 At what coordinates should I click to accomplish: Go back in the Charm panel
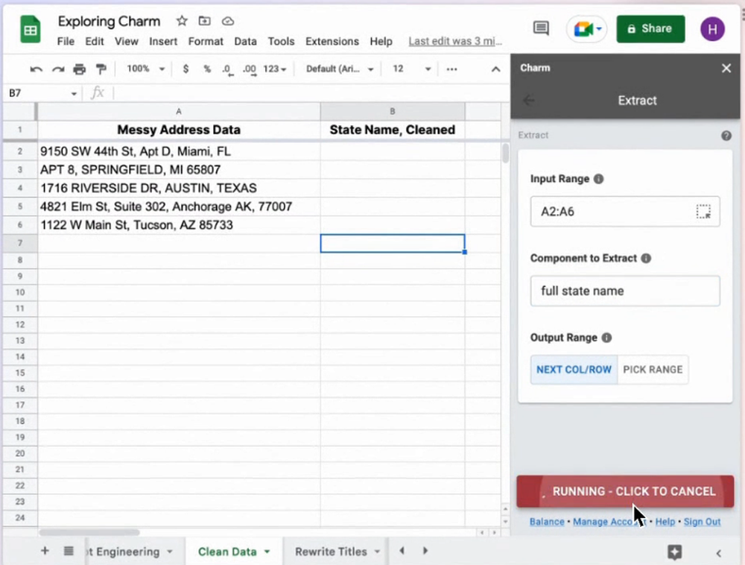[x=528, y=101]
